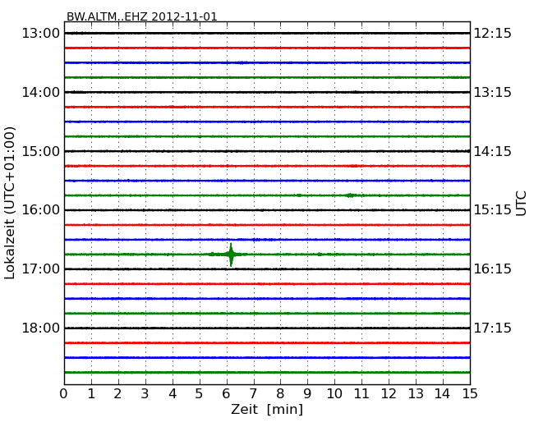Click the 13:15 UTC label
The image size is (534, 427).
493,92
